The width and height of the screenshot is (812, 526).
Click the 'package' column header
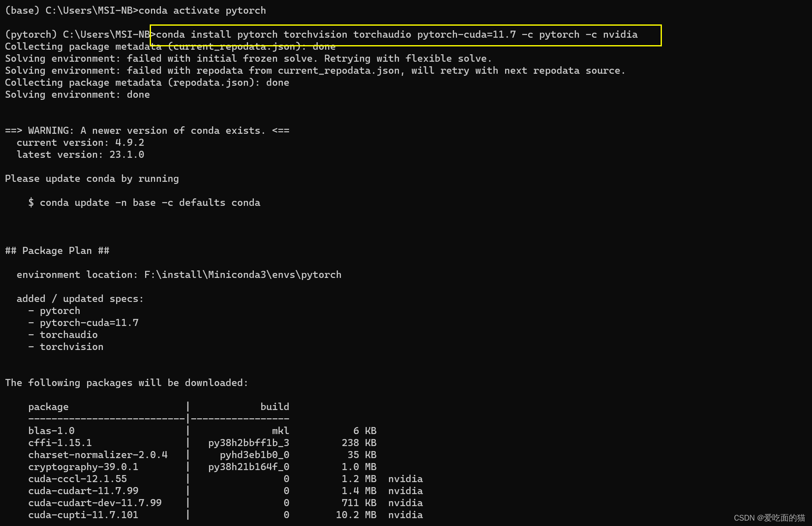[x=48, y=407]
